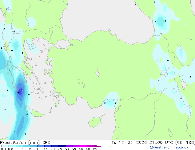
Task: Pick the 40–45 mm magenta legend swatch
Action: coord(83,146)
